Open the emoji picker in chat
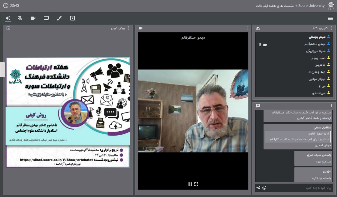This screenshot has width=337, height=197. pos(264,188)
